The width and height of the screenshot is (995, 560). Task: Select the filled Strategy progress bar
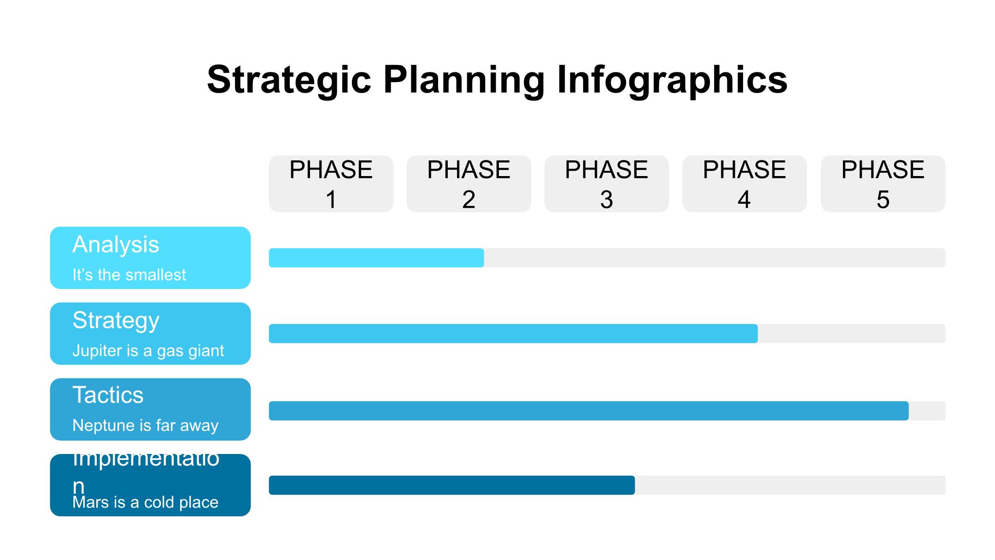click(x=513, y=333)
